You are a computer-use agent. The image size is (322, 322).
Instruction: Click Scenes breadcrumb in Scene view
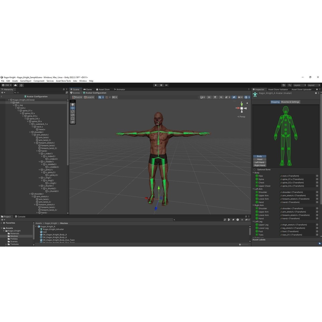[75, 93]
